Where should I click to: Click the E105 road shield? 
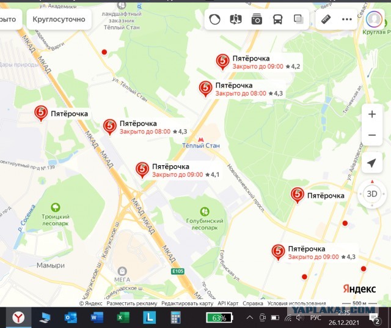tap(178, 271)
